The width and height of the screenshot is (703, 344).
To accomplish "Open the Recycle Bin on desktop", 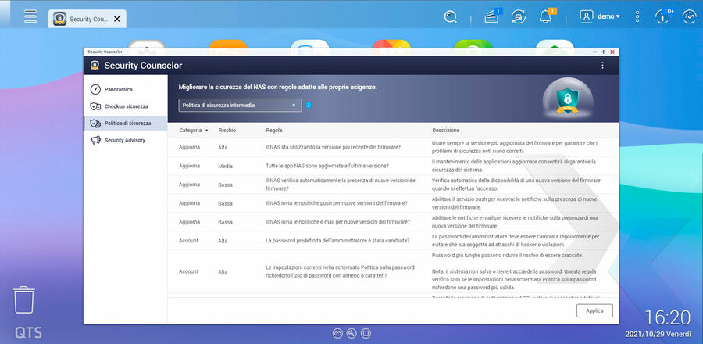I will (24, 300).
